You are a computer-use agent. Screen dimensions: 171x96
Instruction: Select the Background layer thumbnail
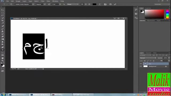coord(145,66)
